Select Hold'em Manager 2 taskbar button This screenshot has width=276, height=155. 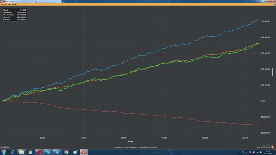coord(84,152)
